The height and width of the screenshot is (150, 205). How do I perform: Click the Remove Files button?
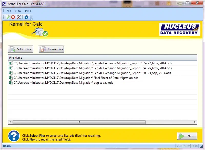(x=51, y=49)
